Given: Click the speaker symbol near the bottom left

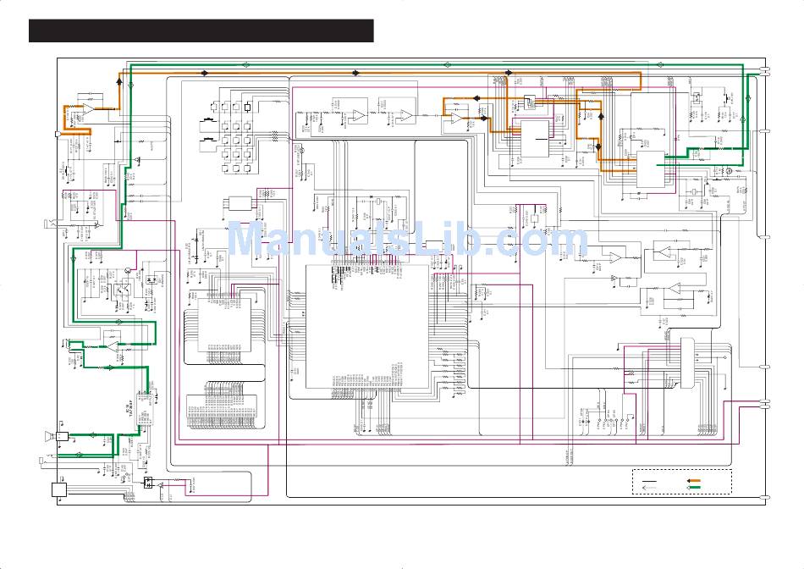Looking at the screenshot, I should click(50, 437).
